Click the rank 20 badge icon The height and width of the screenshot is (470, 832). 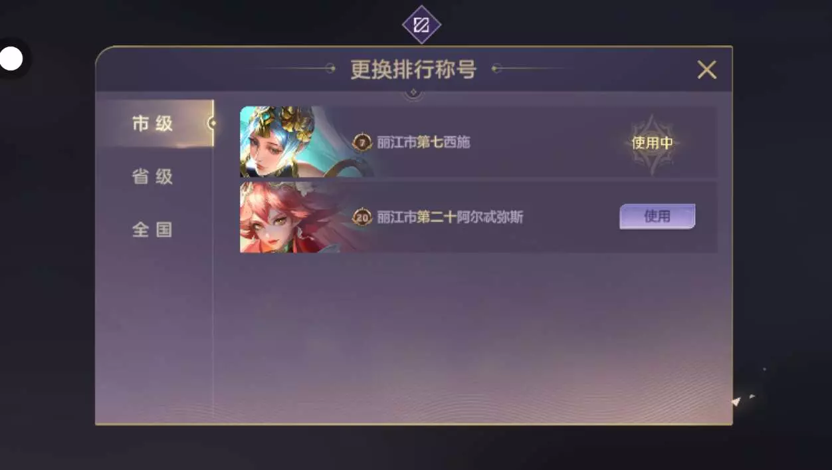[362, 217]
